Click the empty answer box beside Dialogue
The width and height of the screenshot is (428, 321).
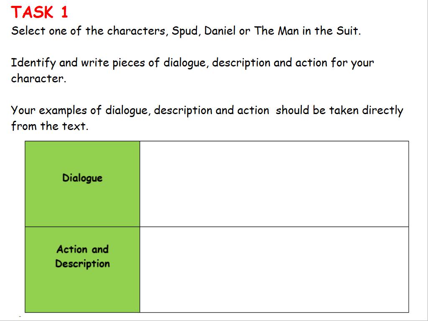coord(274,184)
